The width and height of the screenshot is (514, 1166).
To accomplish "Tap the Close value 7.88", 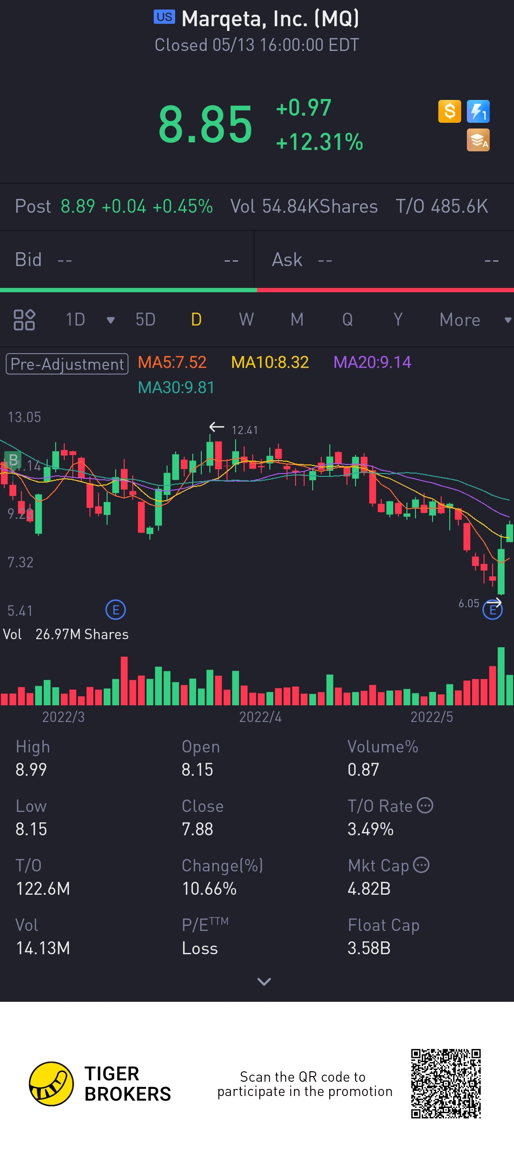I will 198,829.
